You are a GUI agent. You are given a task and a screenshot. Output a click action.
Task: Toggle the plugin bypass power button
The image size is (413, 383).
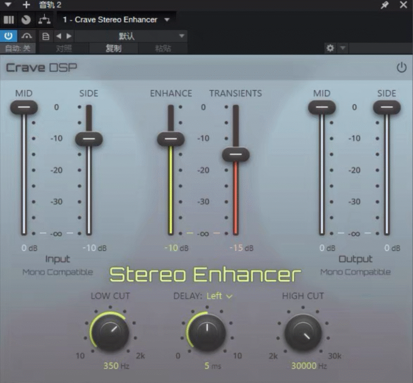coord(8,36)
